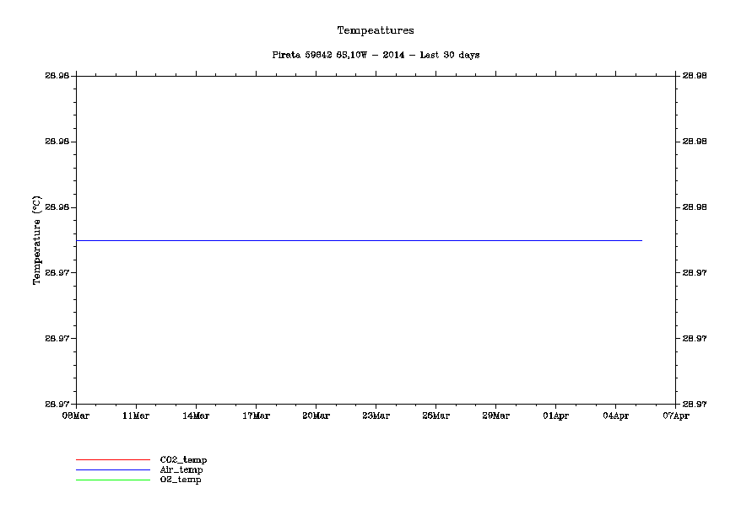Click the 04Apr x-axis date label
Viewport: 752px width, 531px height.
tap(615, 416)
